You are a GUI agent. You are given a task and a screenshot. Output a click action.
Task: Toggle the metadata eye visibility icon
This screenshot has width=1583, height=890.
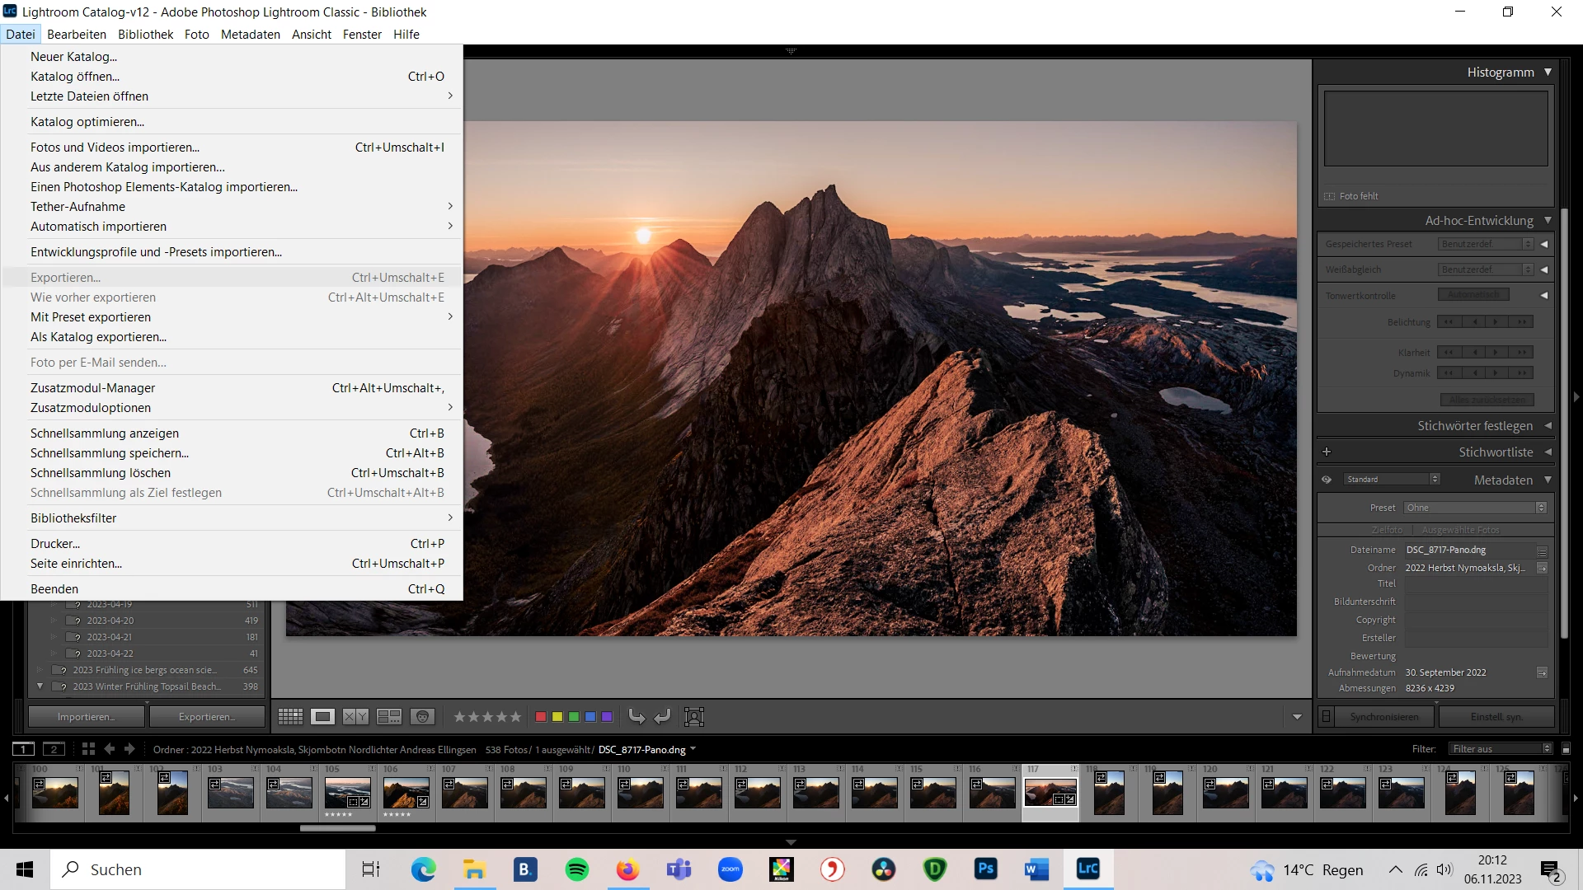point(1327,480)
